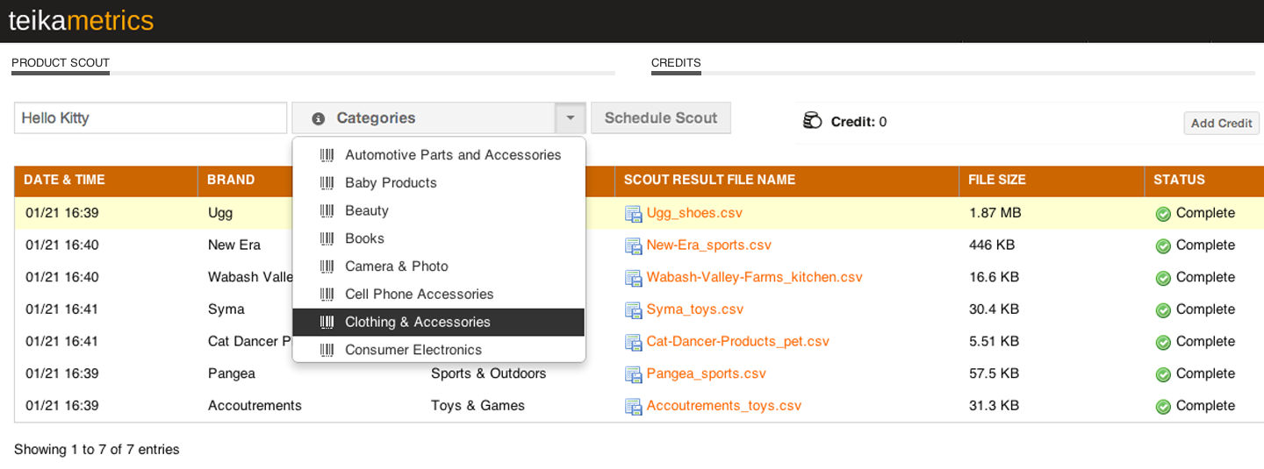Open Cat-Dancer-Products_pet.csv file link
Image resolution: width=1264 pixels, height=469 pixels.
click(738, 341)
